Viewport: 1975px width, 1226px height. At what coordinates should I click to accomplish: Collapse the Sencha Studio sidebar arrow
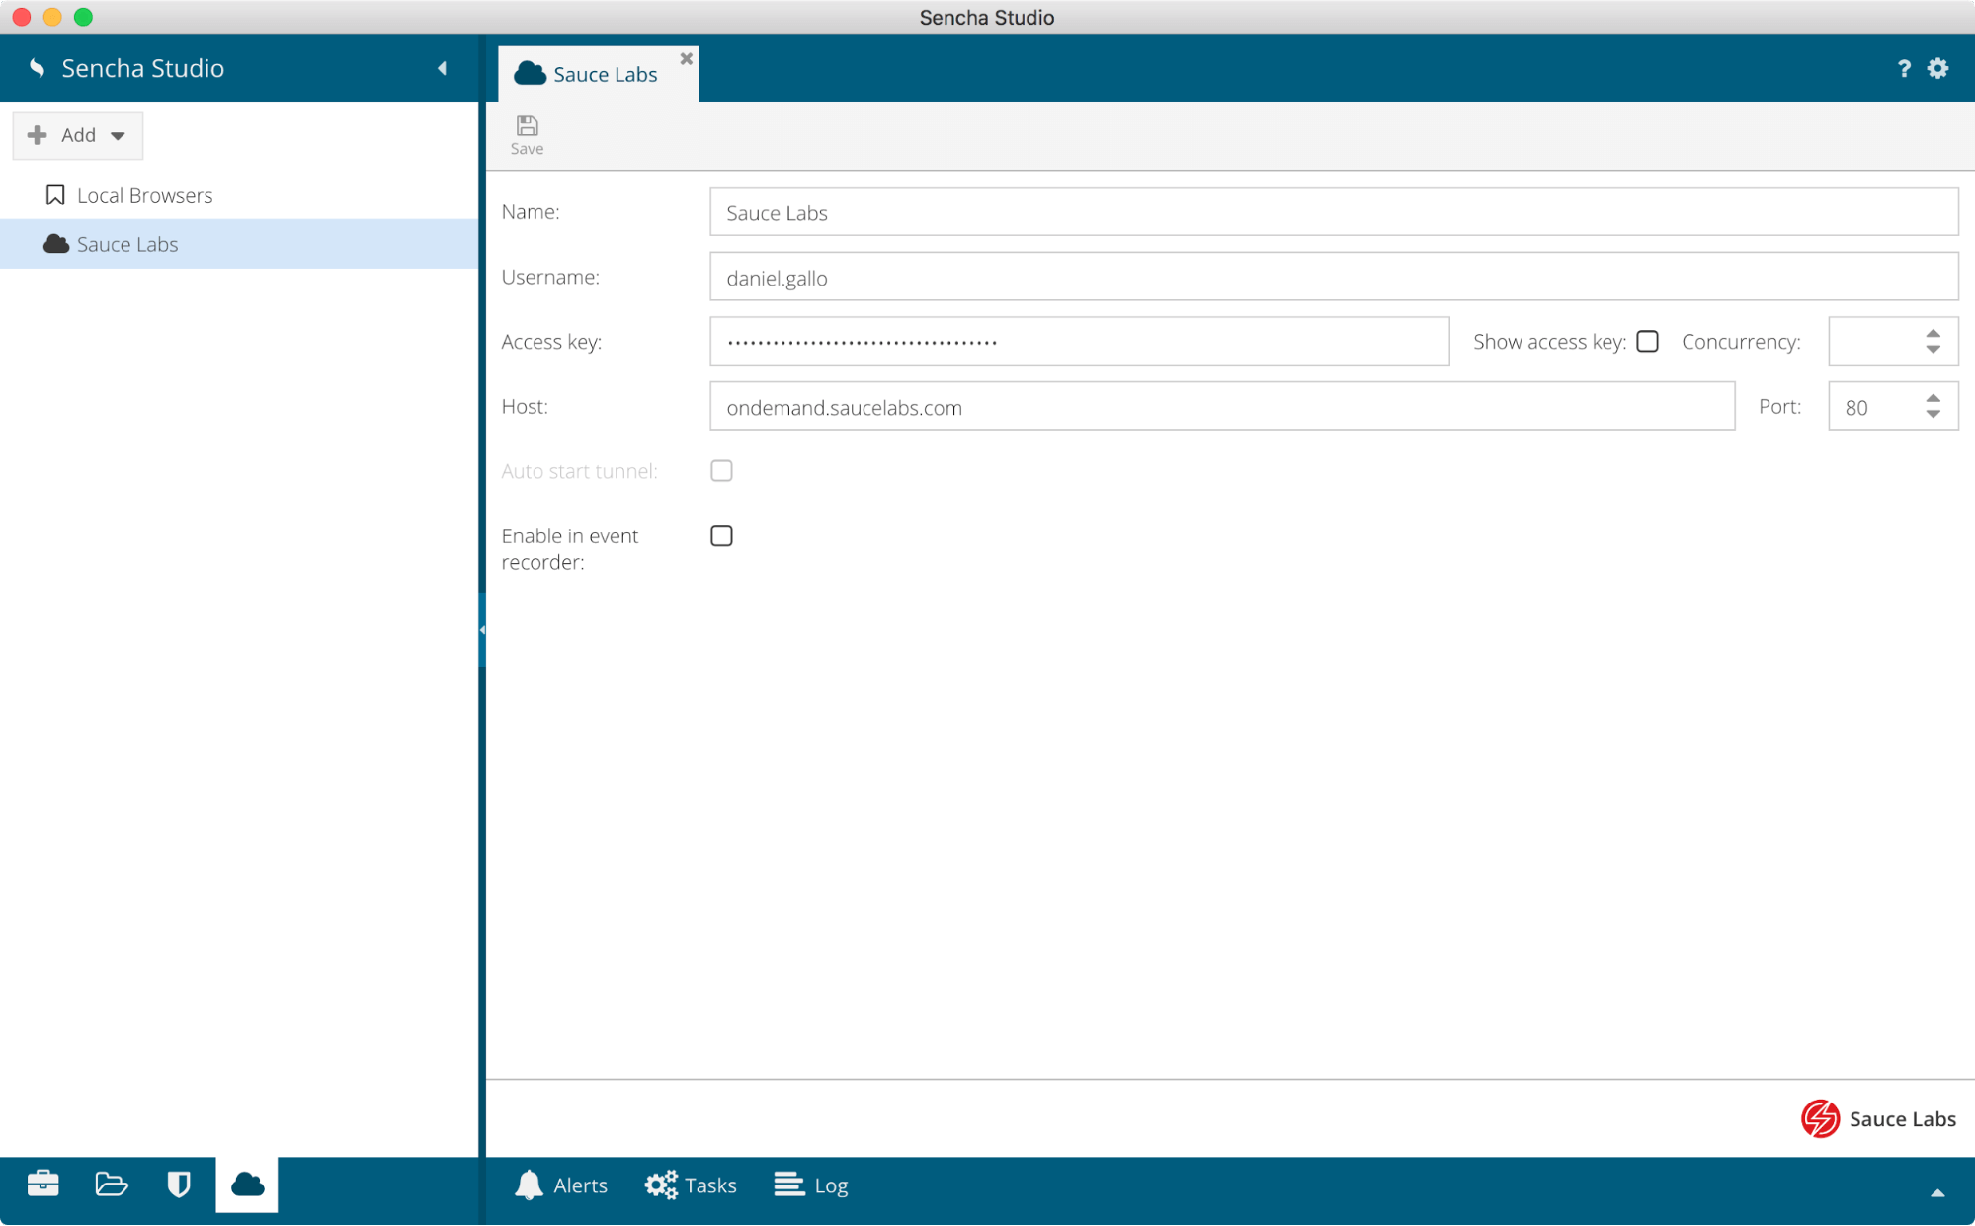pyautogui.click(x=442, y=68)
